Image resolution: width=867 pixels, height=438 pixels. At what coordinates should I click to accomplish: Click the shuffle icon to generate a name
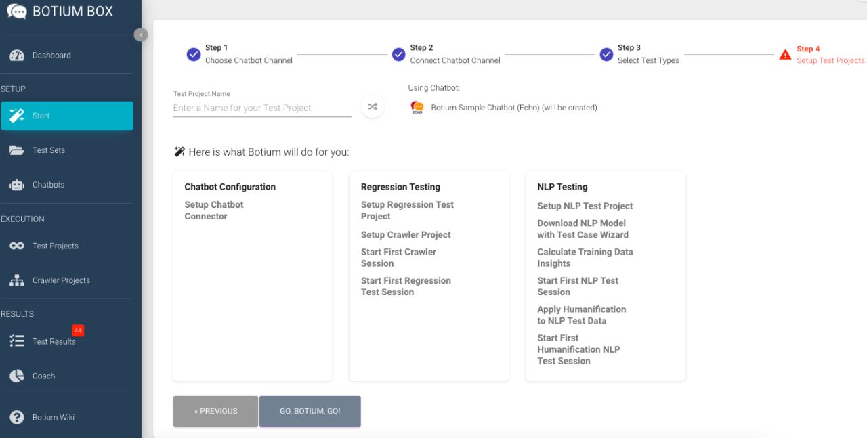coord(373,106)
